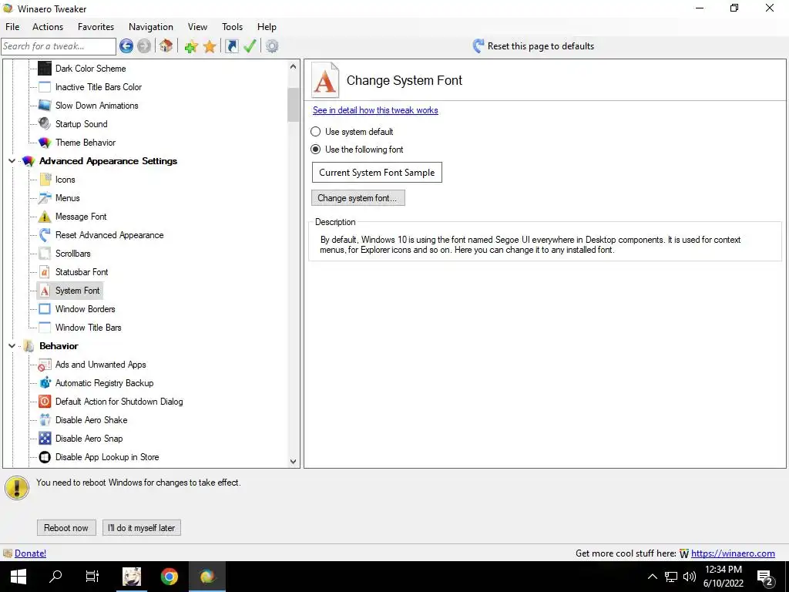This screenshot has height=592, width=789.
Task: Click the shortcut arrow toolbar icon
Action: (231, 46)
